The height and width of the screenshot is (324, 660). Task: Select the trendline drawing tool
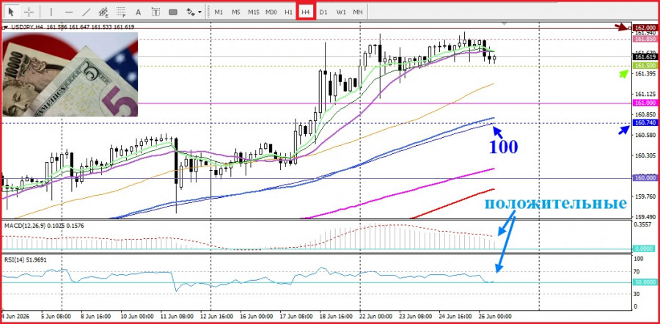click(87, 12)
